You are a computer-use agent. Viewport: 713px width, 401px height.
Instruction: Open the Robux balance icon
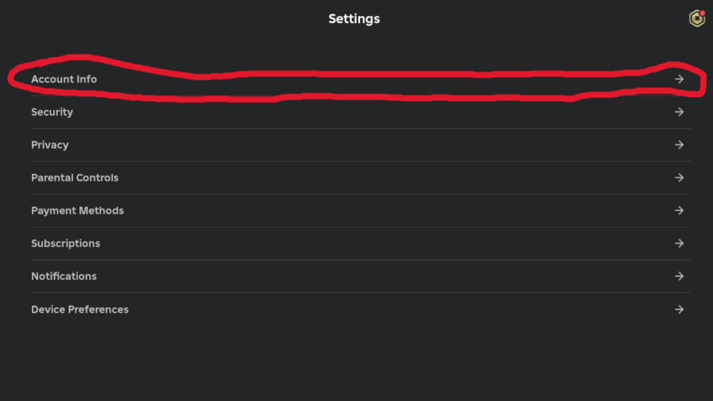[x=697, y=17]
